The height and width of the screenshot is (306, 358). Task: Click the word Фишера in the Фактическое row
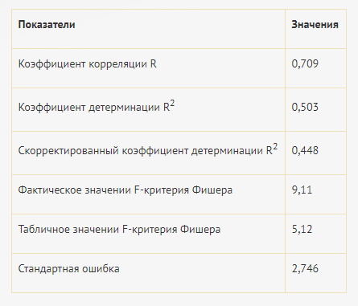(x=212, y=190)
